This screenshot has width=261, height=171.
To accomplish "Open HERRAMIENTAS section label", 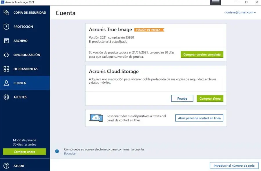I will (x=26, y=69).
